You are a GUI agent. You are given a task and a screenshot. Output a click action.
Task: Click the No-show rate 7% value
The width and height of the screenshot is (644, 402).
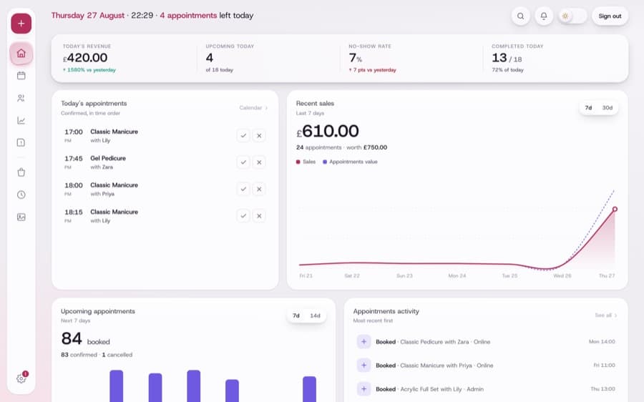coord(355,58)
